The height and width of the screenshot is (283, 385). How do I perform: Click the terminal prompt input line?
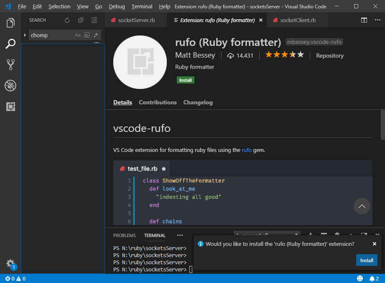point(153,269)
